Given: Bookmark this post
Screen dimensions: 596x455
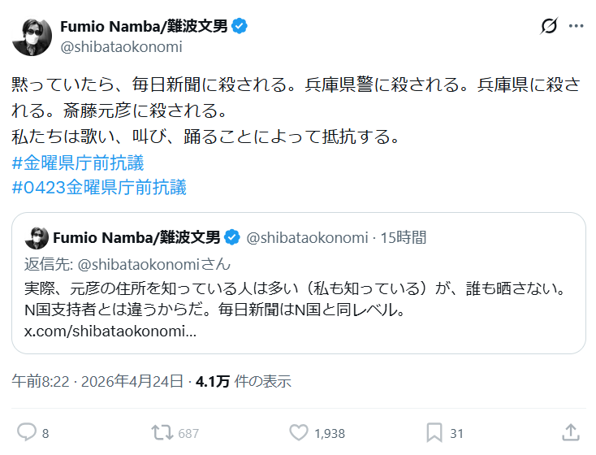Looking at the screenshot, I should tap(434, 432).
